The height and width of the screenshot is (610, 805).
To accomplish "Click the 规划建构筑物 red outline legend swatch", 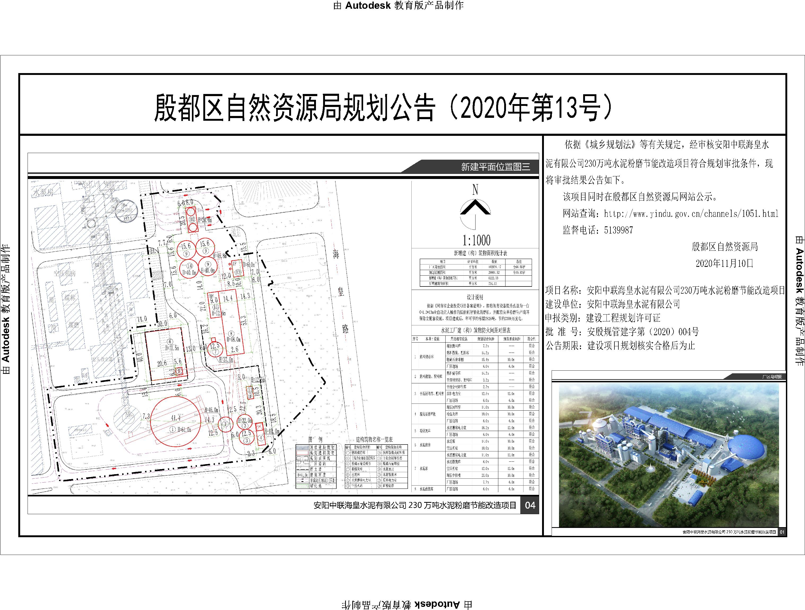I will pos(302,453).
